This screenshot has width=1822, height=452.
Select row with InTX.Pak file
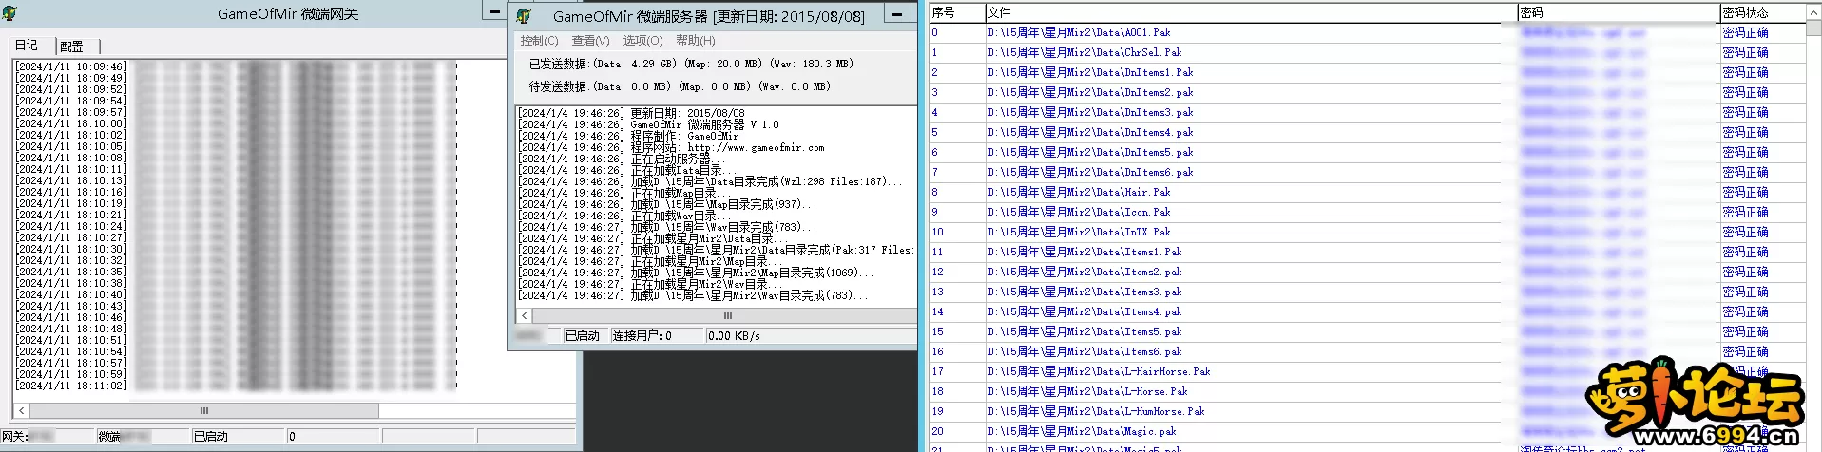click(x=1367, y=232)
